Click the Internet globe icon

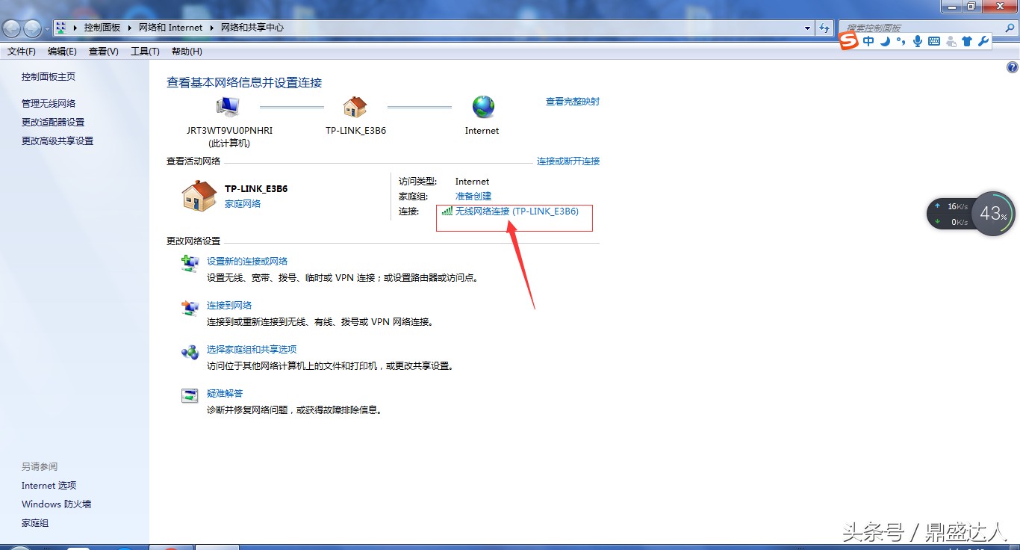point(483,107)
